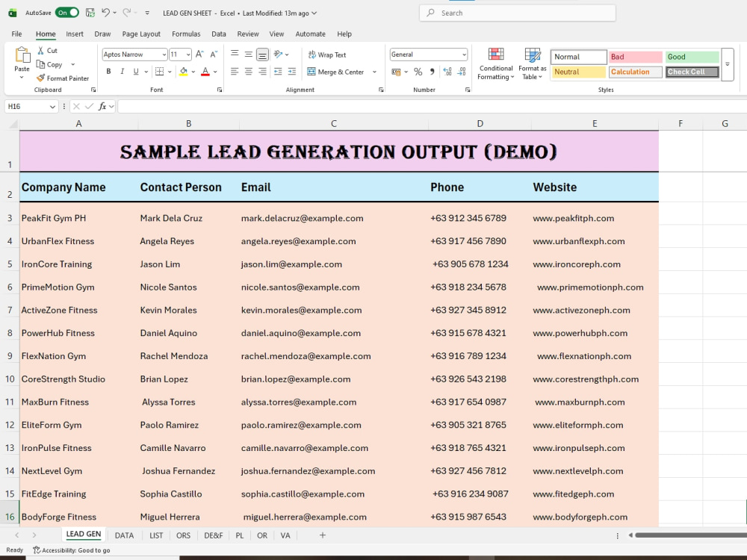The width and height of the screenshot is (747, 560).
Task: Toggle Bold formatting
Action: coord(108,72)
